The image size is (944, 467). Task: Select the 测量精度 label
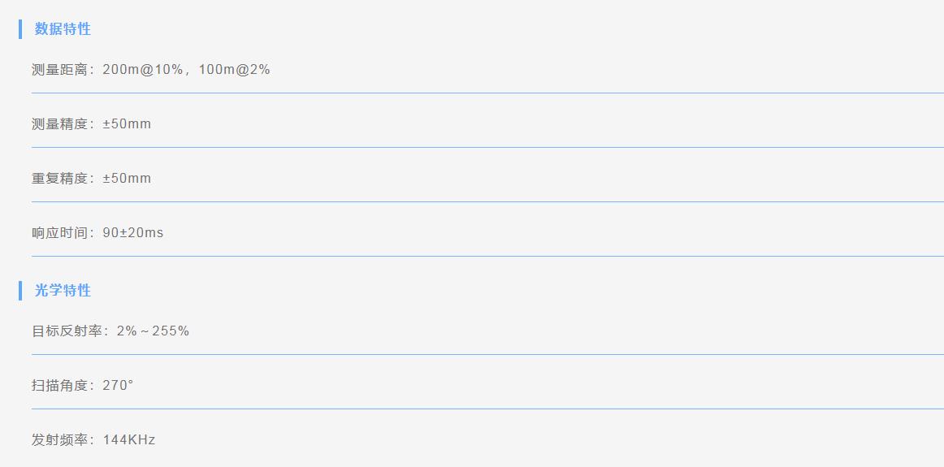point(59,124)
